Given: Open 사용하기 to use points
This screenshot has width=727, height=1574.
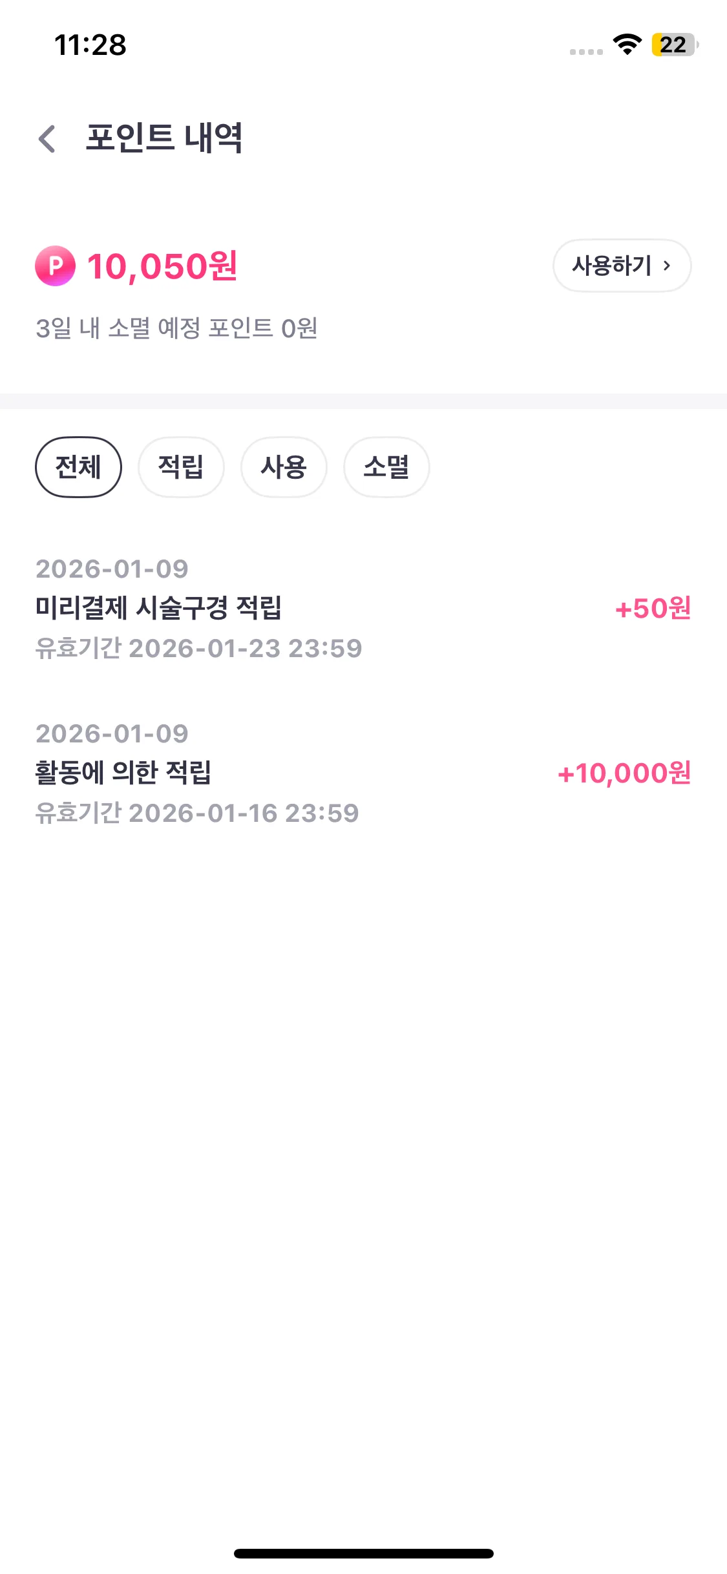Looking at the screenshot, I should 622,266.
